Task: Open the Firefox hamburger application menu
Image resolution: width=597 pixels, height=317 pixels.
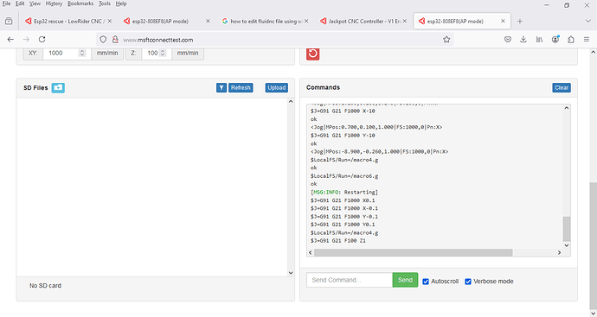Action: click(x=587, y=40)
